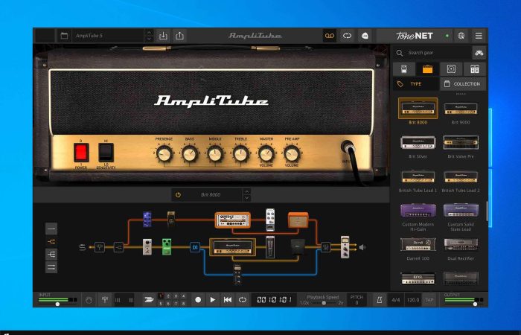Screen dimensions: 521x335
Task: Select track 1 in track selector
Action: (161, 296)
